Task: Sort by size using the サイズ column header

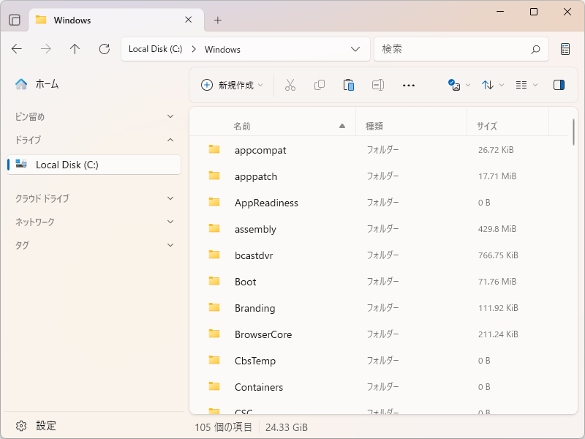Action: click(487, 125)
